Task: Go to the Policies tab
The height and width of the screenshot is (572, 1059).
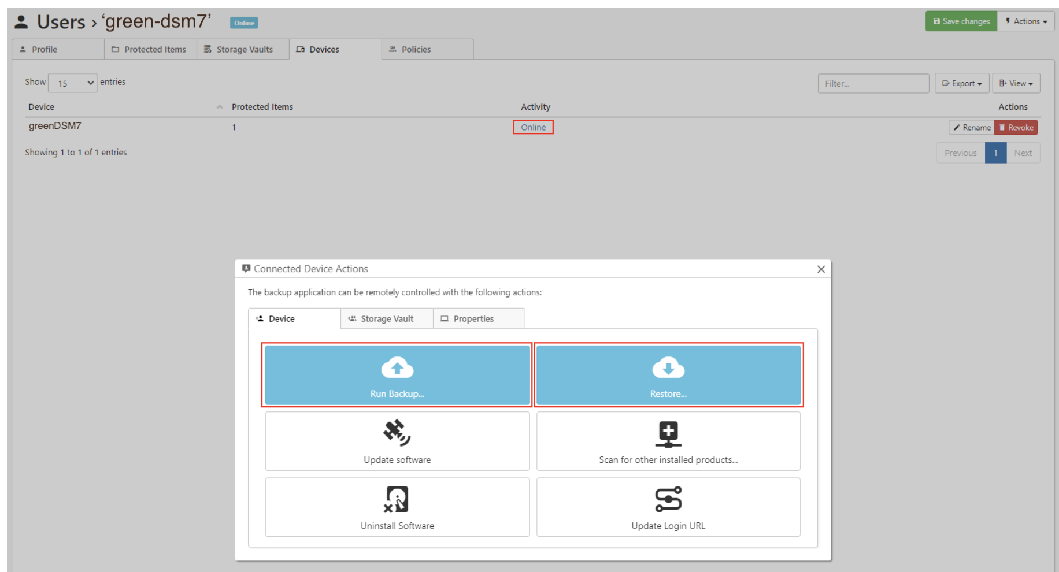Action: (416, 50)
